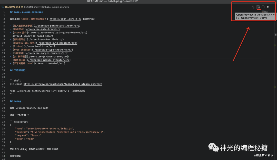The height and width of the screenshot is (160, 277).
Task: Open the ./exercize-linter/src link
Action: tap(39, 46)
